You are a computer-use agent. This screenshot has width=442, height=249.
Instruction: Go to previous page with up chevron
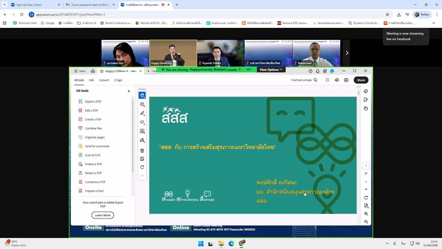pyautogui.click(x=366, y=182)
